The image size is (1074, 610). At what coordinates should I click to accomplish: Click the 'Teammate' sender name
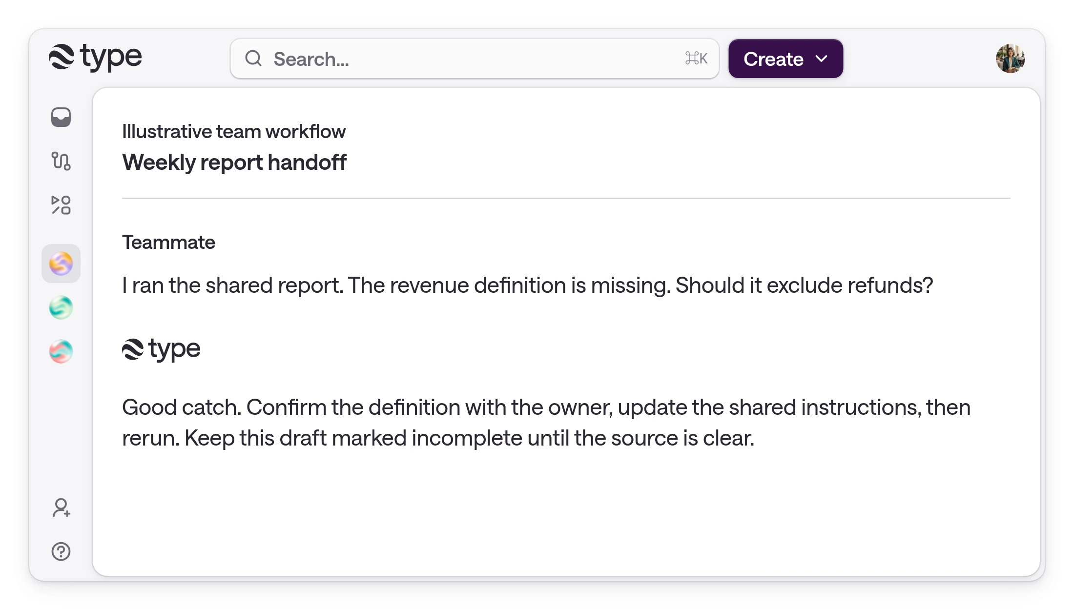point(168,242)
